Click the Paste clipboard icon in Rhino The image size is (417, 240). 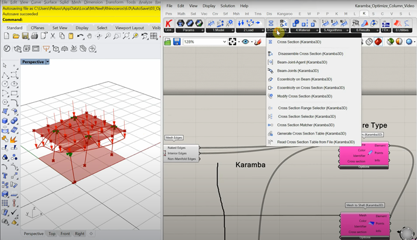click(71, 36)
